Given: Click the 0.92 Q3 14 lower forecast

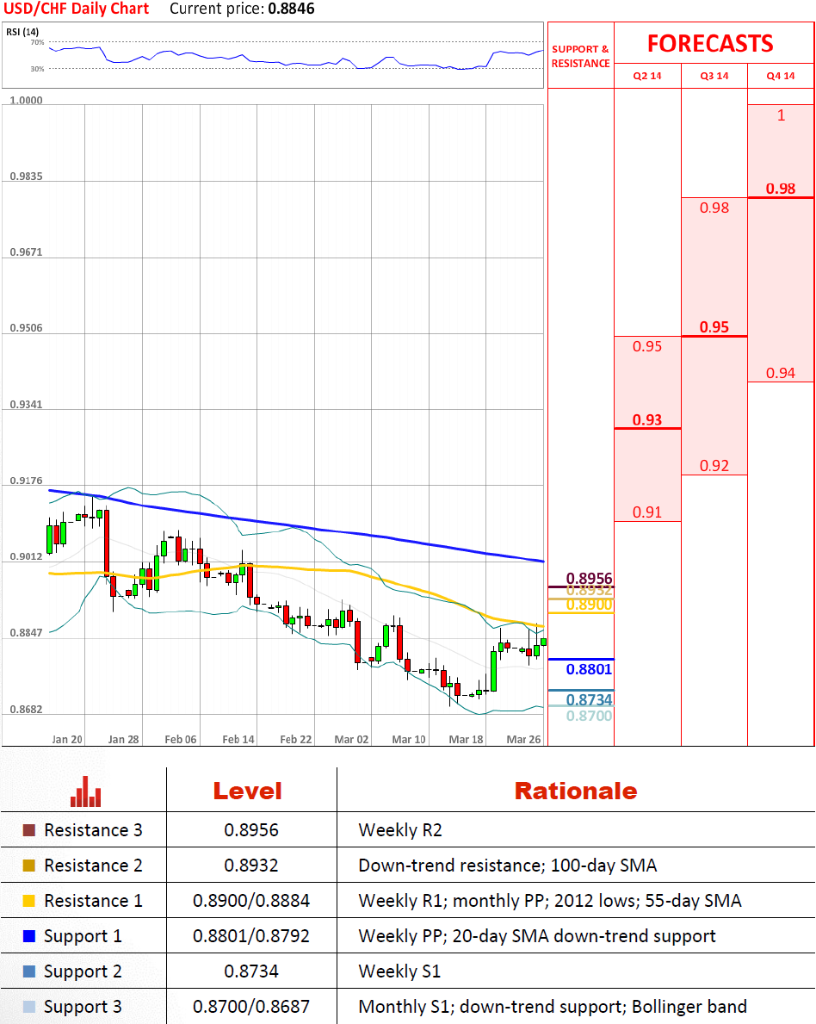Looking at the screenshot, I should click(714, 466).
